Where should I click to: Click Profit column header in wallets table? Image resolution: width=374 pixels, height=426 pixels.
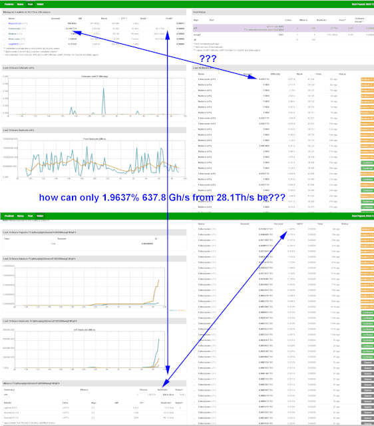pyautogui.click(x=169, y=19)
